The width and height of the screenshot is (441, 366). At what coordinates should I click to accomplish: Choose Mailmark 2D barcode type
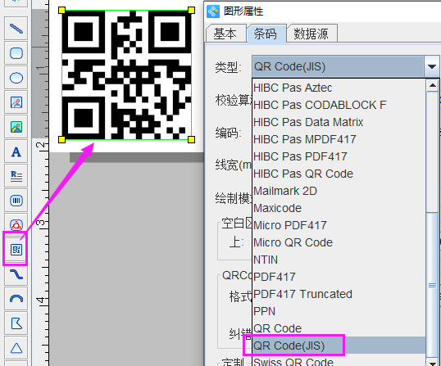pos(339,191)
